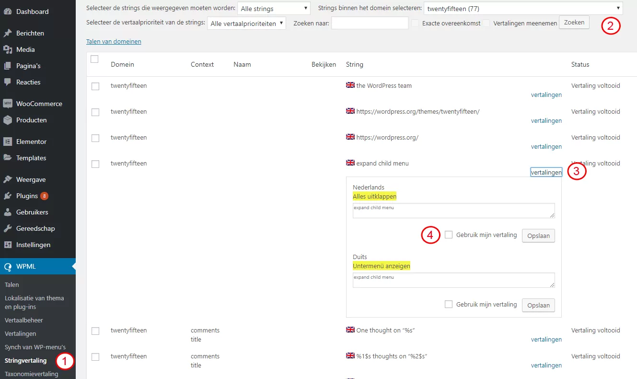637x379 pixels.
Task: Click the WPML logo icon
Action: 8,266
